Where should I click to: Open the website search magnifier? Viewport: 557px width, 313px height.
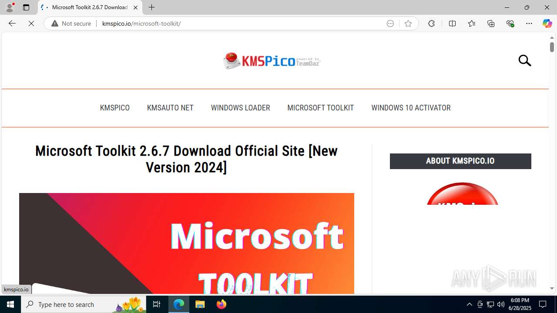click(525, 60)
